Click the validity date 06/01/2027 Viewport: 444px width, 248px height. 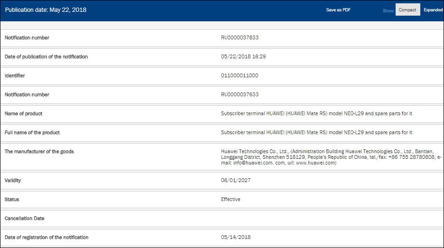point(236,180)
